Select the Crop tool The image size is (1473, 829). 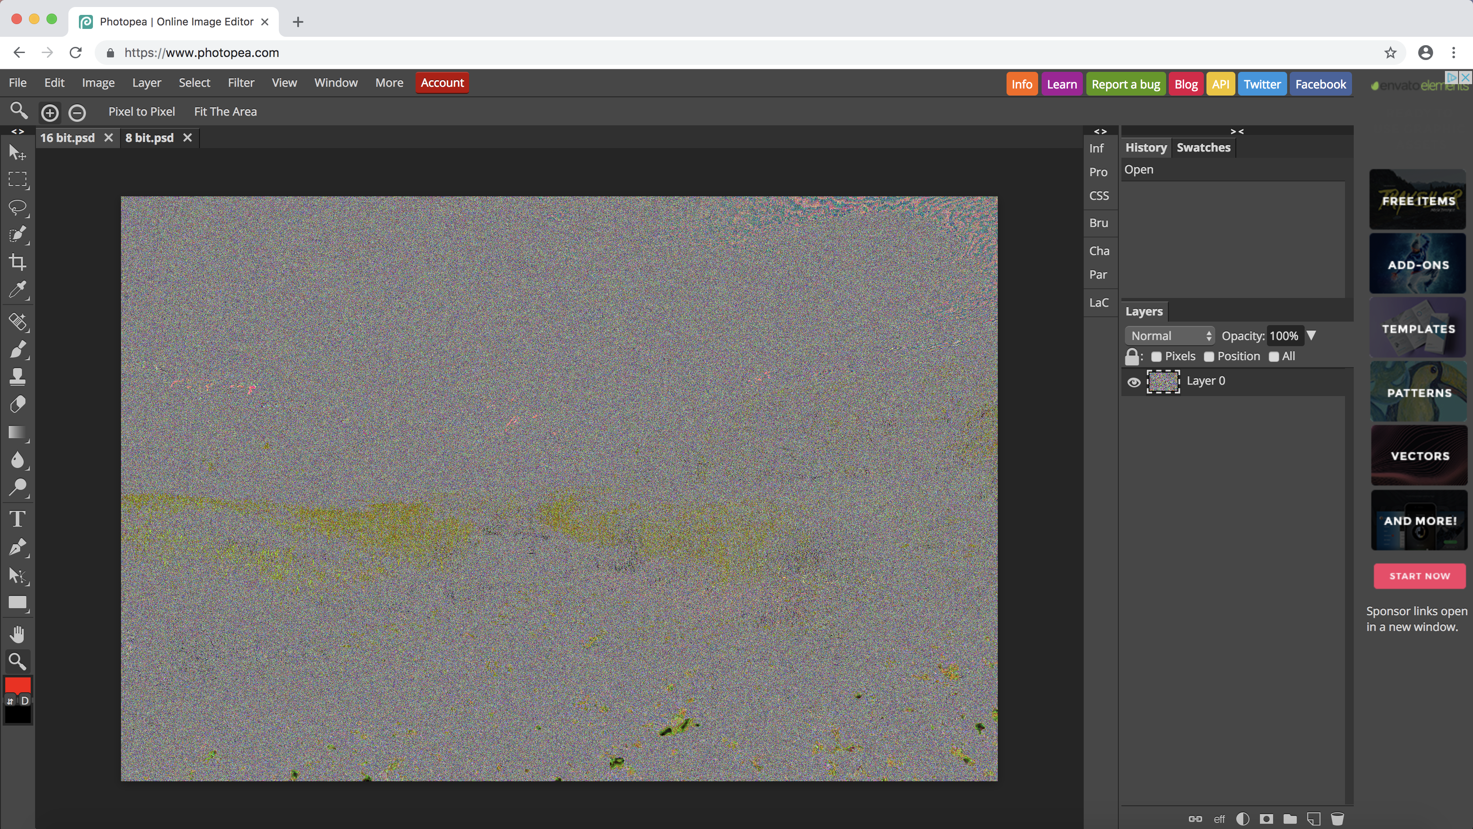[18, 262]
